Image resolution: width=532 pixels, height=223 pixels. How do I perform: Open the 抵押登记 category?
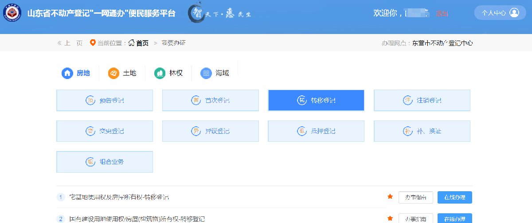[316, 131]
